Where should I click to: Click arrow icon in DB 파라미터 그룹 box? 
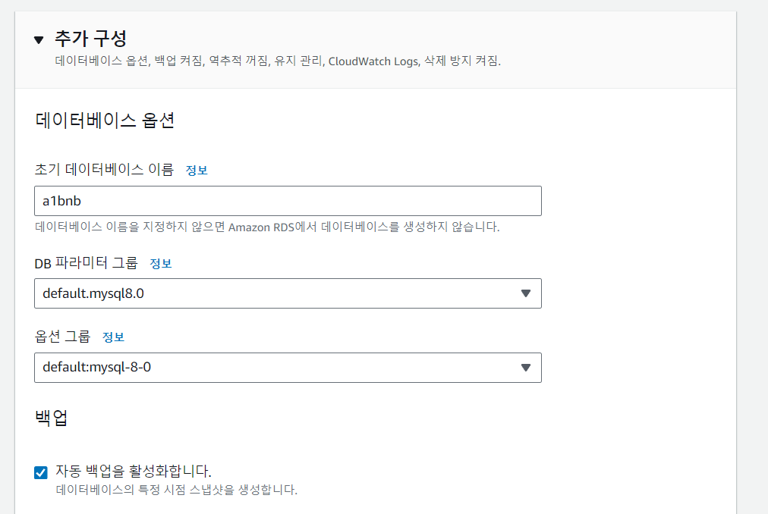coord(526,293)
